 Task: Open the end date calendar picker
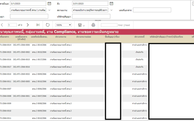click(x=111, y=3)
